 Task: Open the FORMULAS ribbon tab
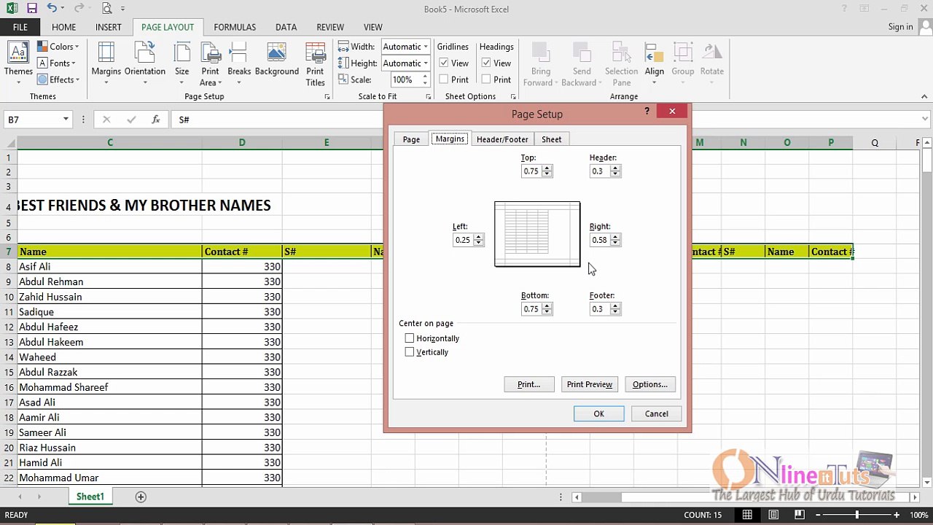tap(235, 27)
